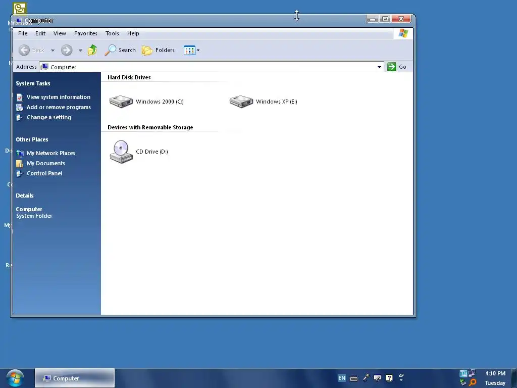Click Add or remove programs link
Screen dimensions: 517x388
[x=59, y=107]
